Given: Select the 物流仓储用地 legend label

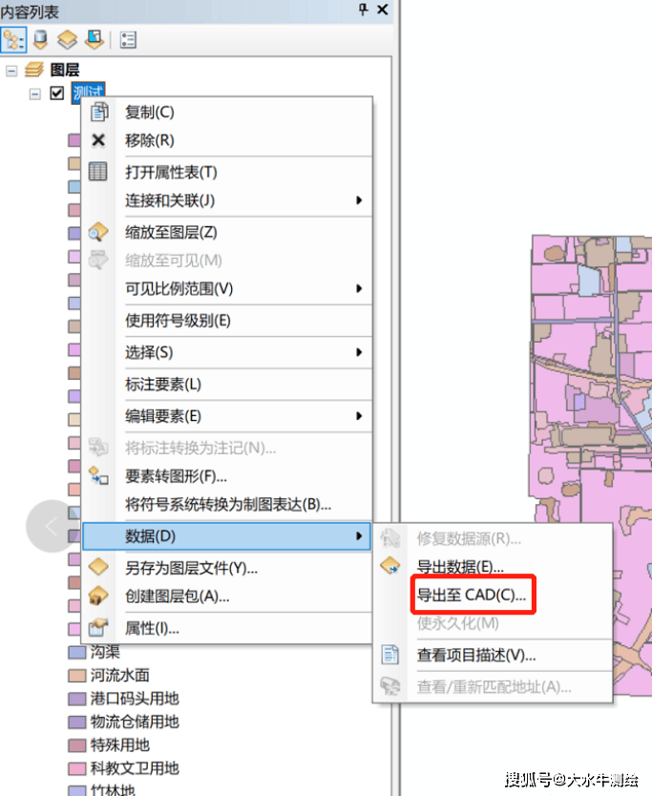Looking at the screenshot, I should tap(135, 722).
